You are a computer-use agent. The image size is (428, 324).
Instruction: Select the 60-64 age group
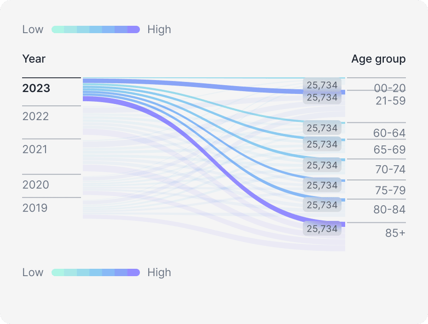[x=389, y=133]
